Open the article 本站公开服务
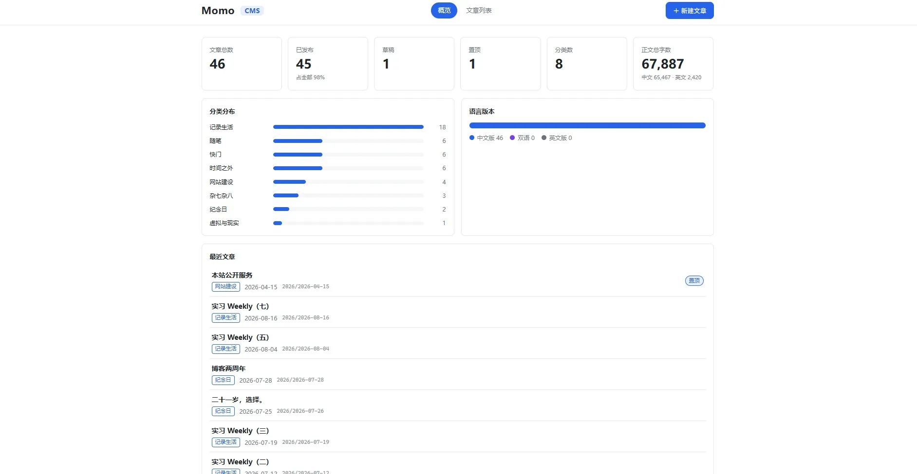 pyautogui.click(x=232, y=275)
